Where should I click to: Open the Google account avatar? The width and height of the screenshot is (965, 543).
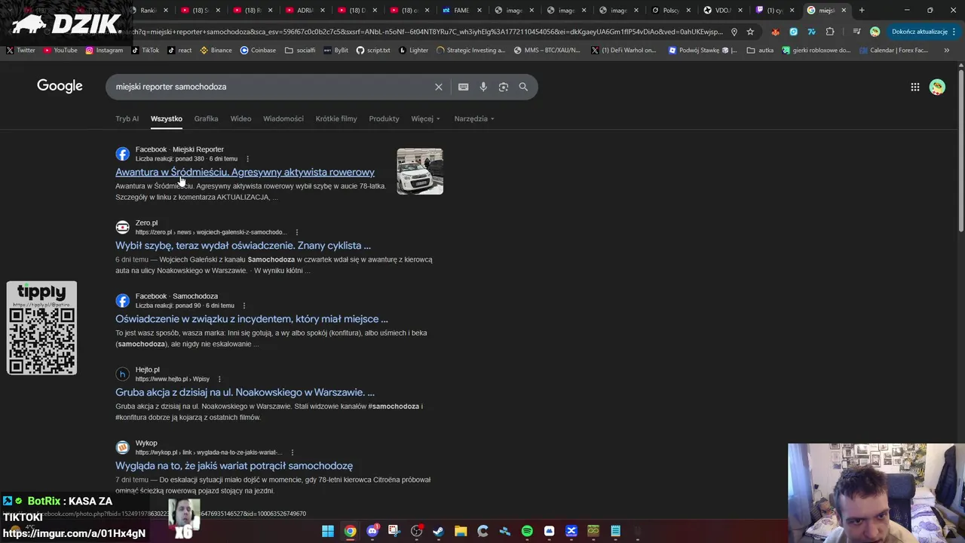click(x=937, y=87)
